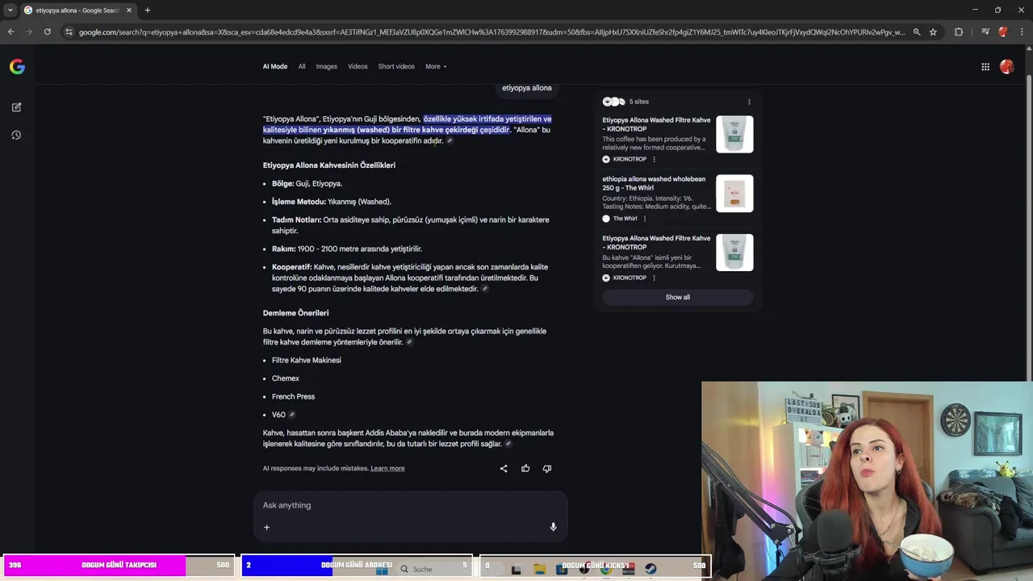Click the '5 sites' label
The width and height of the screenshot is (1033, 581).
pos(639,102)
